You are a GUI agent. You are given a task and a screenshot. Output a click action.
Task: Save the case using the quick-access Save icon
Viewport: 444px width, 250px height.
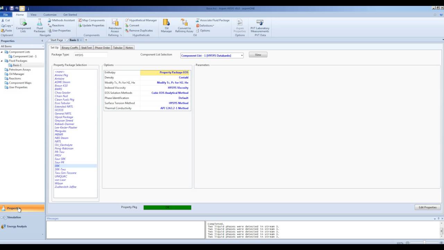(x=12, y=8)
